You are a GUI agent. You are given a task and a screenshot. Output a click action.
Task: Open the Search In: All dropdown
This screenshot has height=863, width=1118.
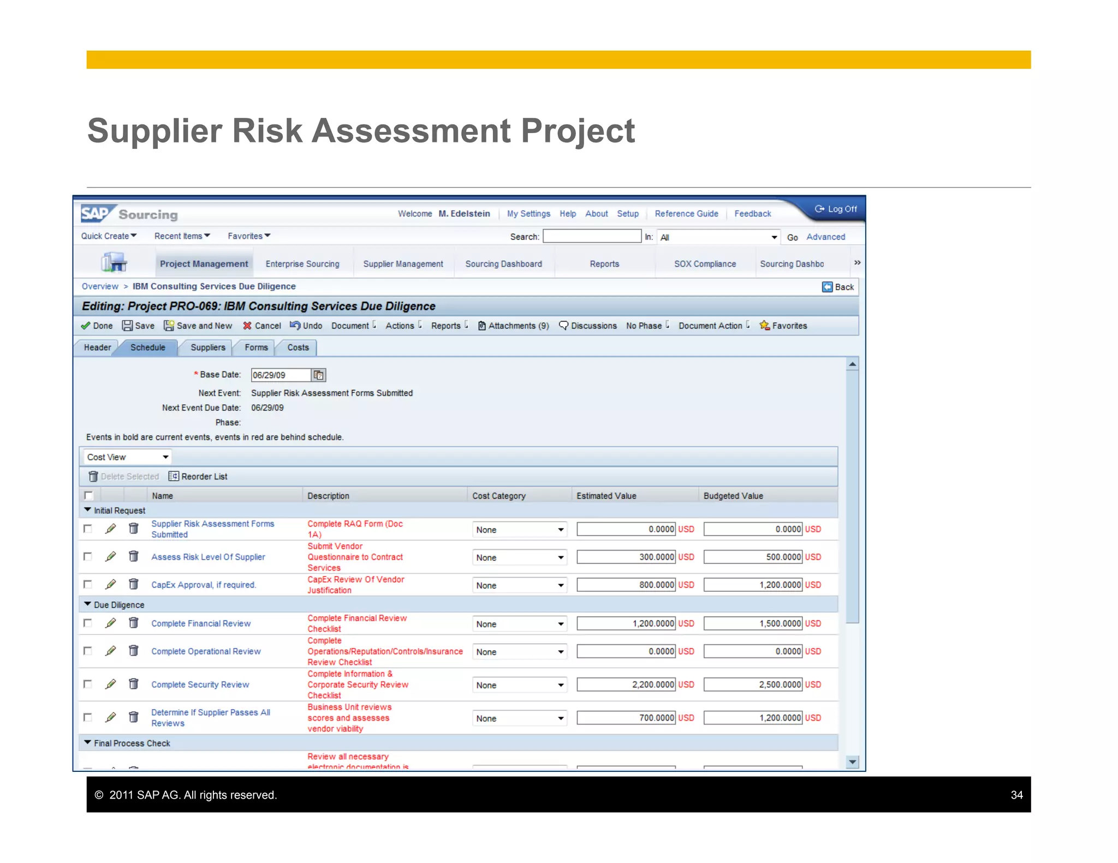pyautogui.click(x=718, y=237)
